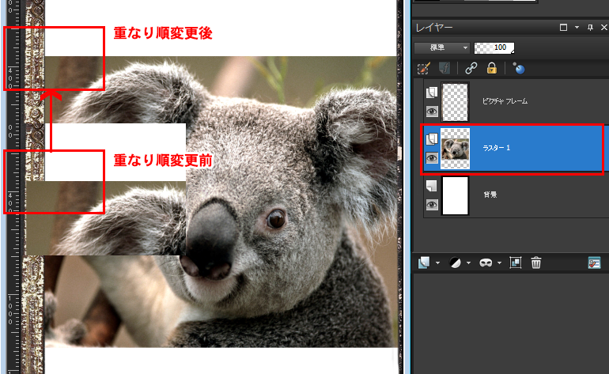Screen dimensions: 609x374
Task: Open the layer properties checklist icon
Action: 594,263
